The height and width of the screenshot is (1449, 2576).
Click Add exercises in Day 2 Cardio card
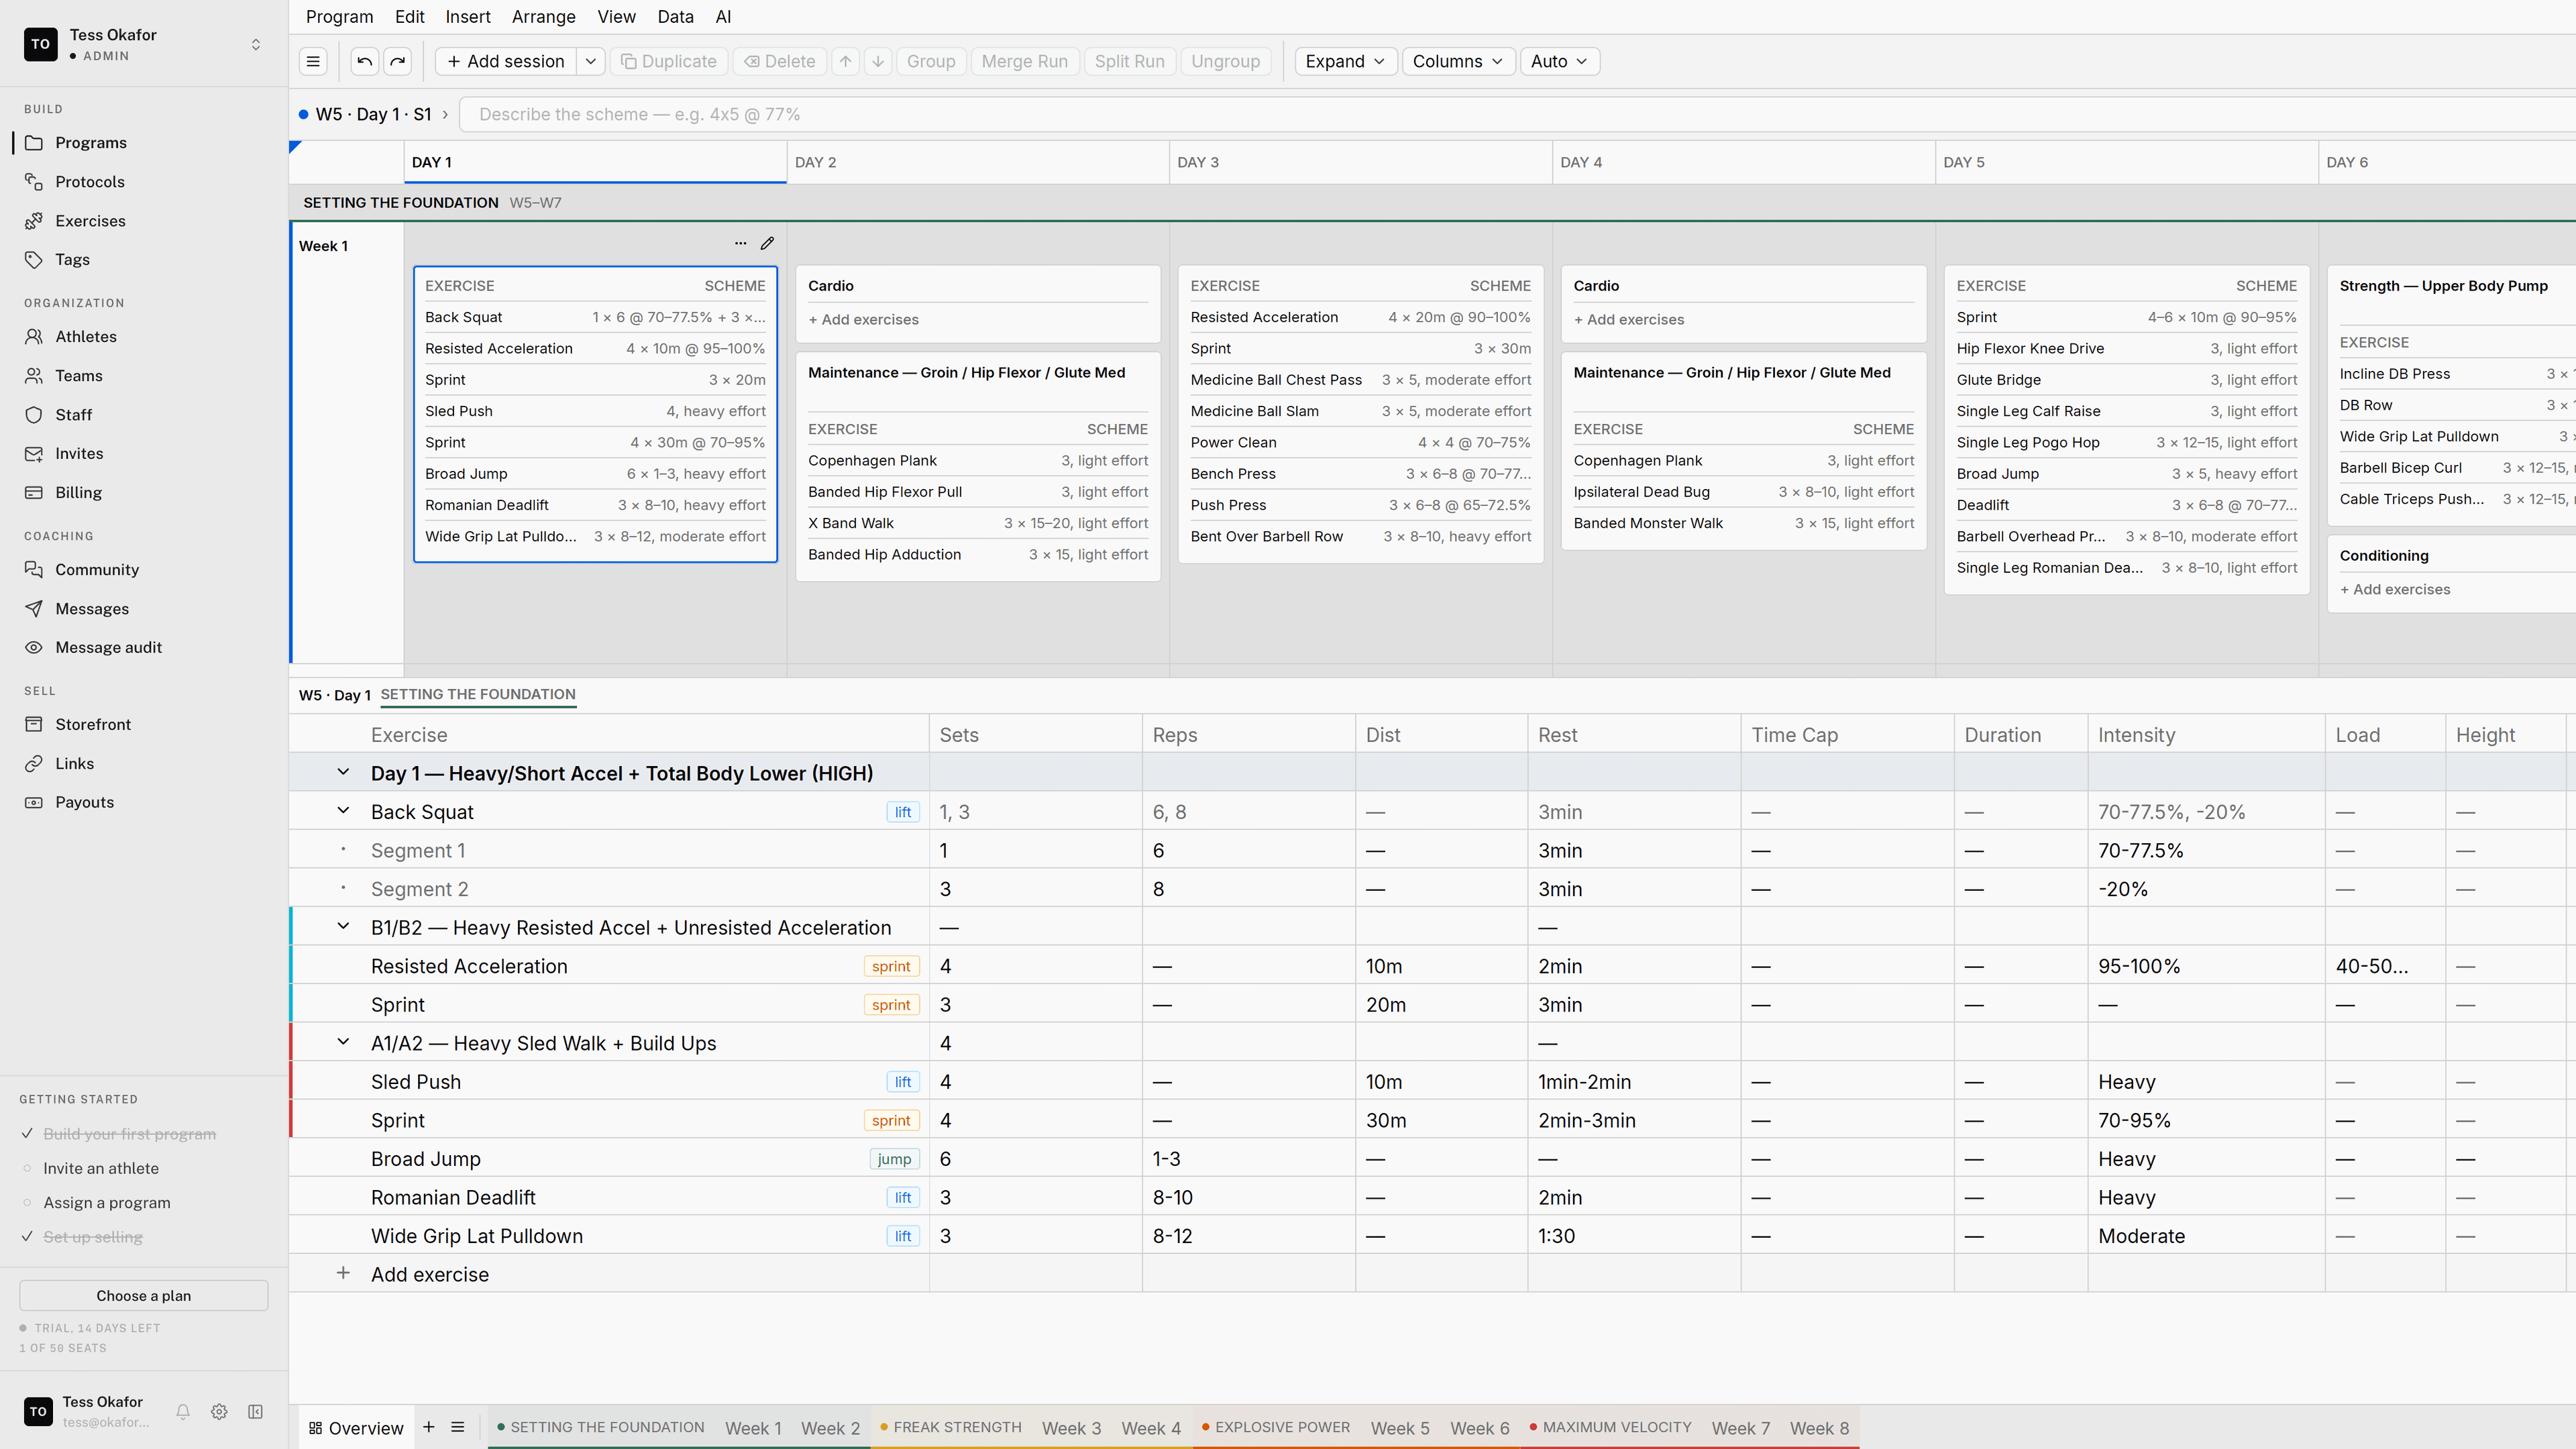tap(863, 319)
